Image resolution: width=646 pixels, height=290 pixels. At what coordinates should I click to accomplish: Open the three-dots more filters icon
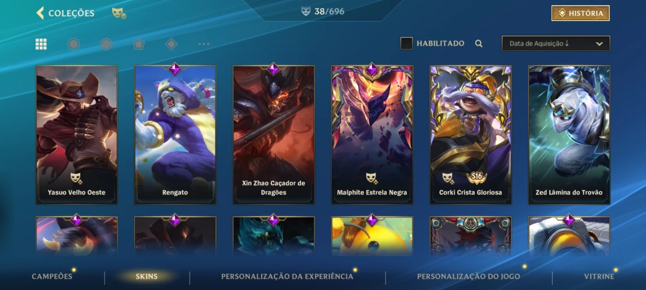coord(203,44)
